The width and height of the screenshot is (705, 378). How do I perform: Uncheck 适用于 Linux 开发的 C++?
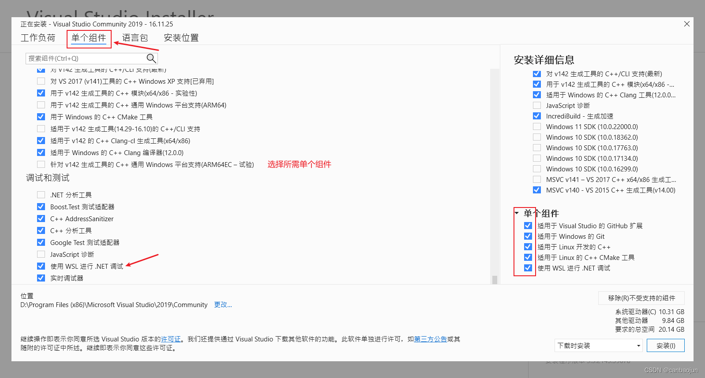tap(528, 247)
